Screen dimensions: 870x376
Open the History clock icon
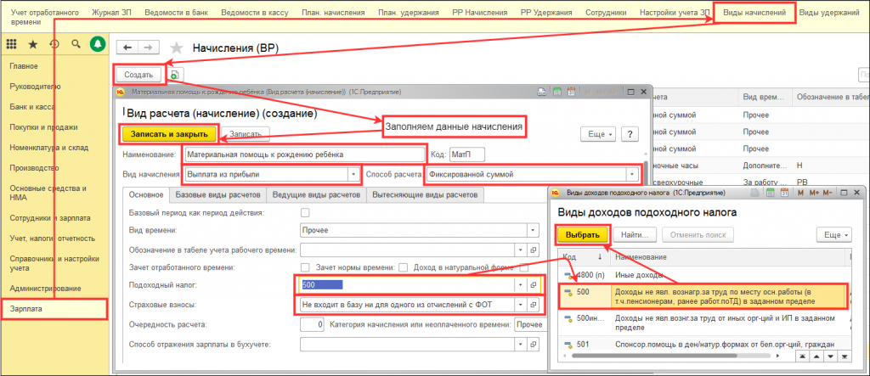click(x=54, y=44)
